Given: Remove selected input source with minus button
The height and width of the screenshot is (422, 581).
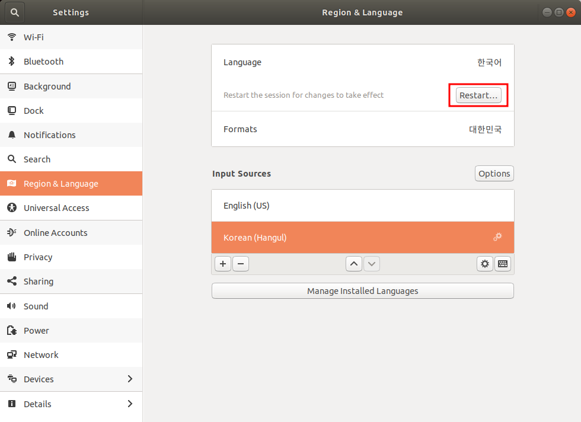Looking at the screenshot, I should tap(241, 264).
